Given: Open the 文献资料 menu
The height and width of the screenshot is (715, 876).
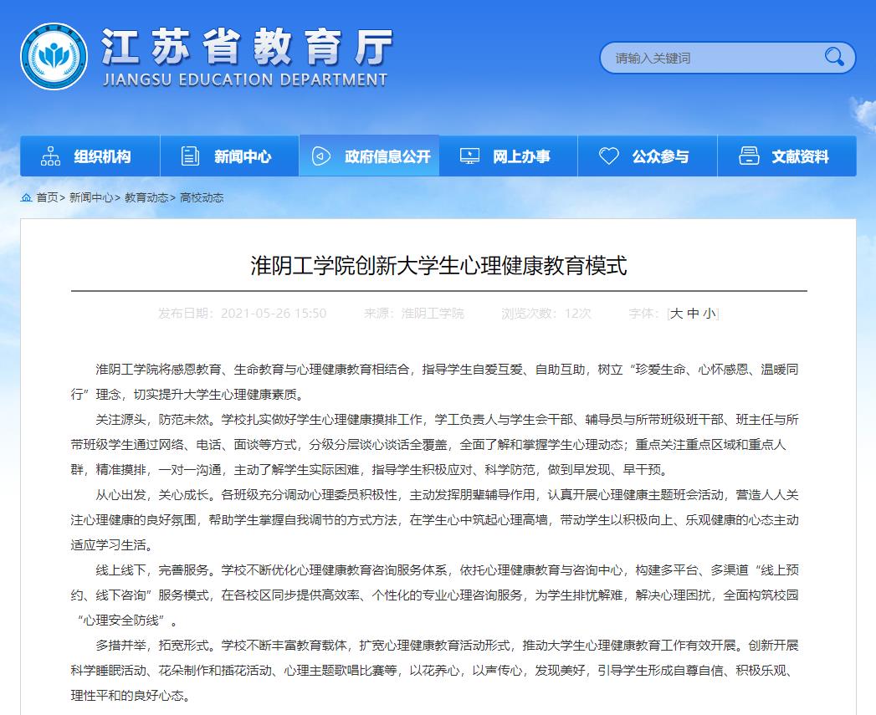Looking at the screenshot, I should pos(786,156).
